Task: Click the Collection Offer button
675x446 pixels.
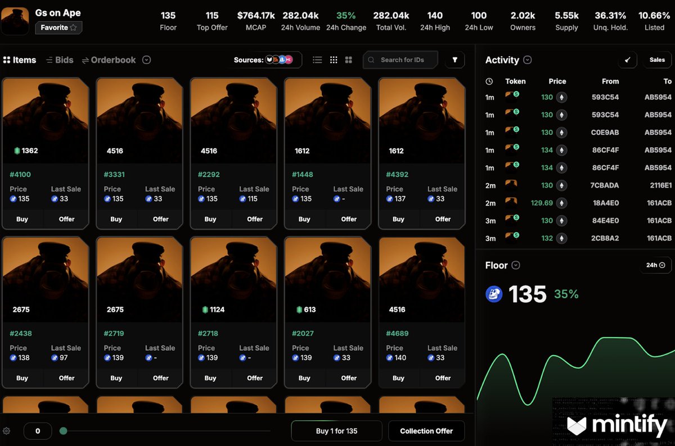Action: 426,431
